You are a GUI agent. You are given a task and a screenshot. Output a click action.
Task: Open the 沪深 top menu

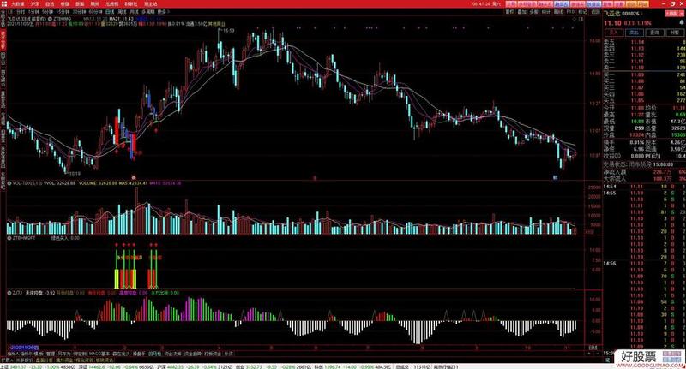tap(34, 3)
